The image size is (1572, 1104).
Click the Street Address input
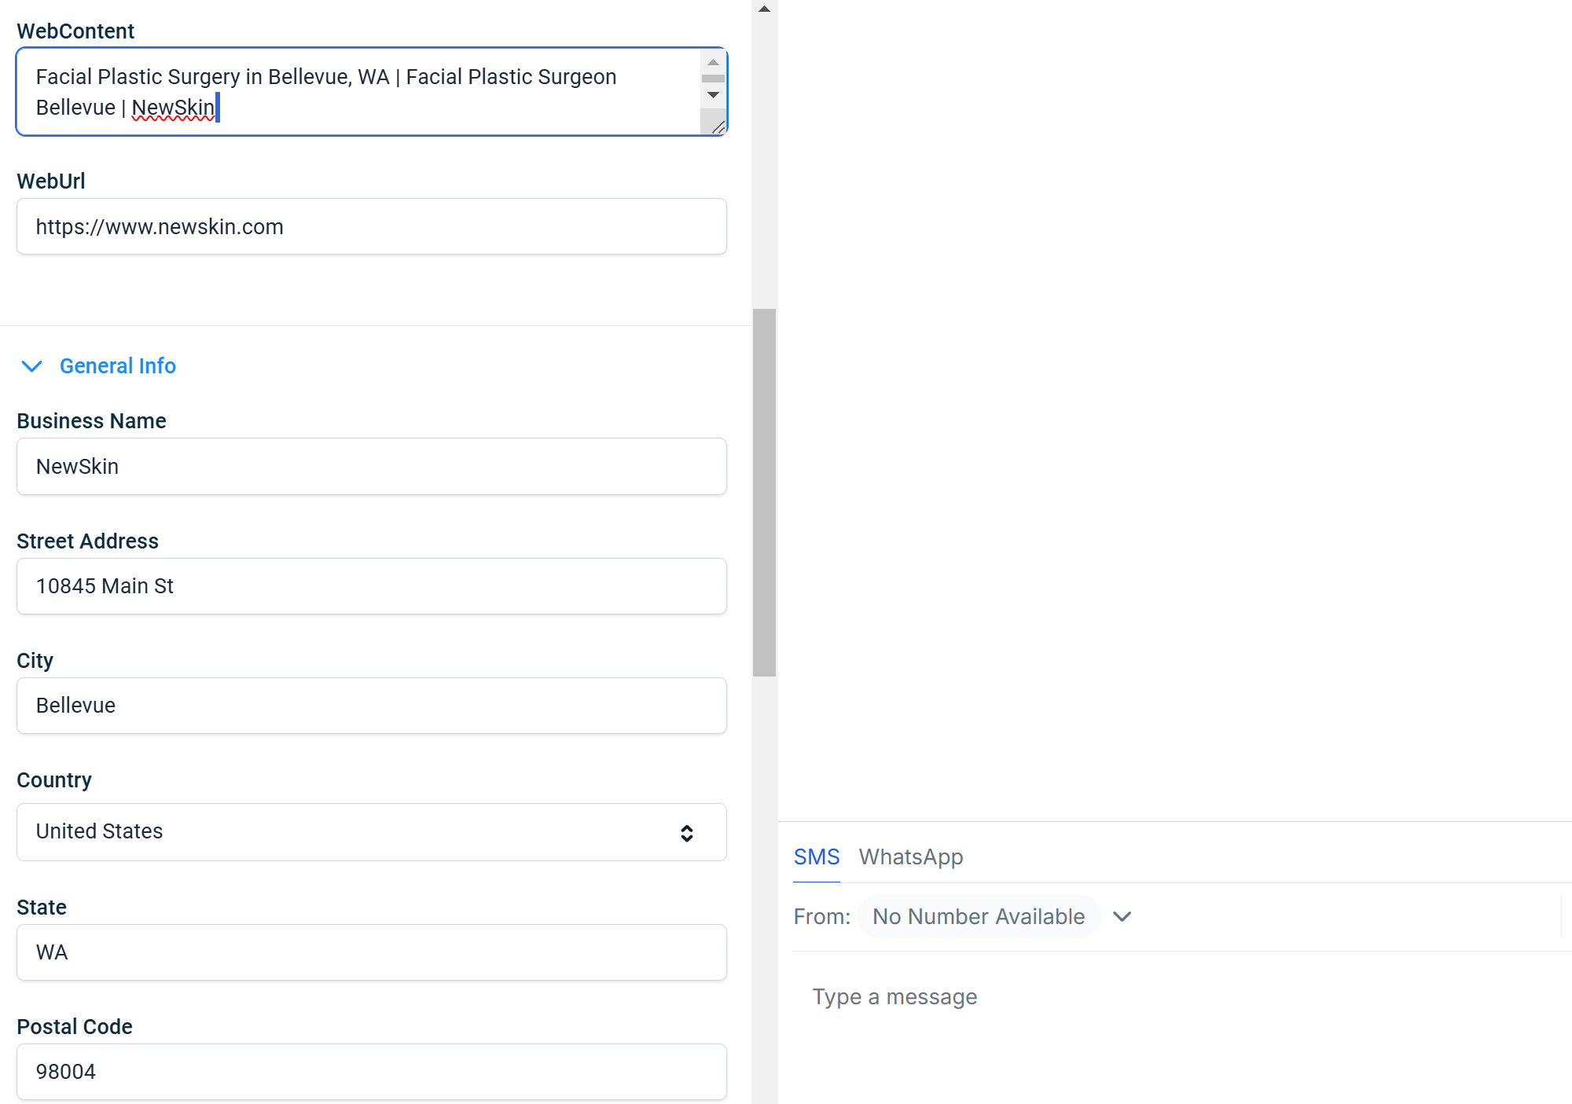point(371,586)
